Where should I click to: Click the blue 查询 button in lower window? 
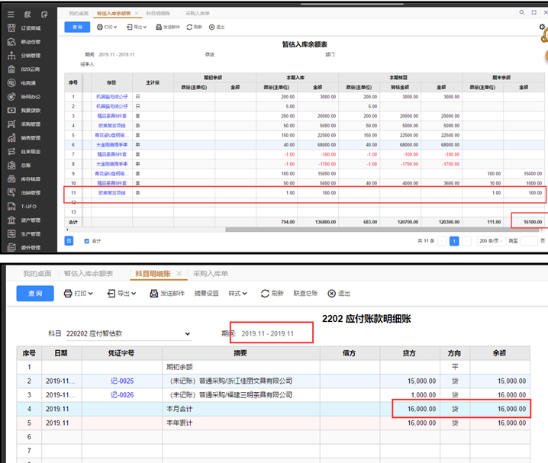35,294
